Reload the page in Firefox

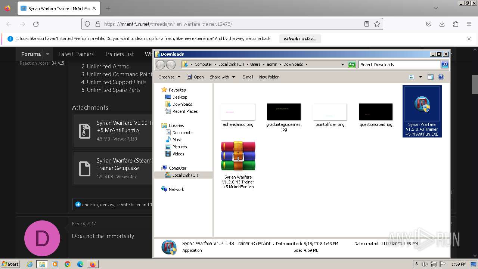[x=36, y=24]
